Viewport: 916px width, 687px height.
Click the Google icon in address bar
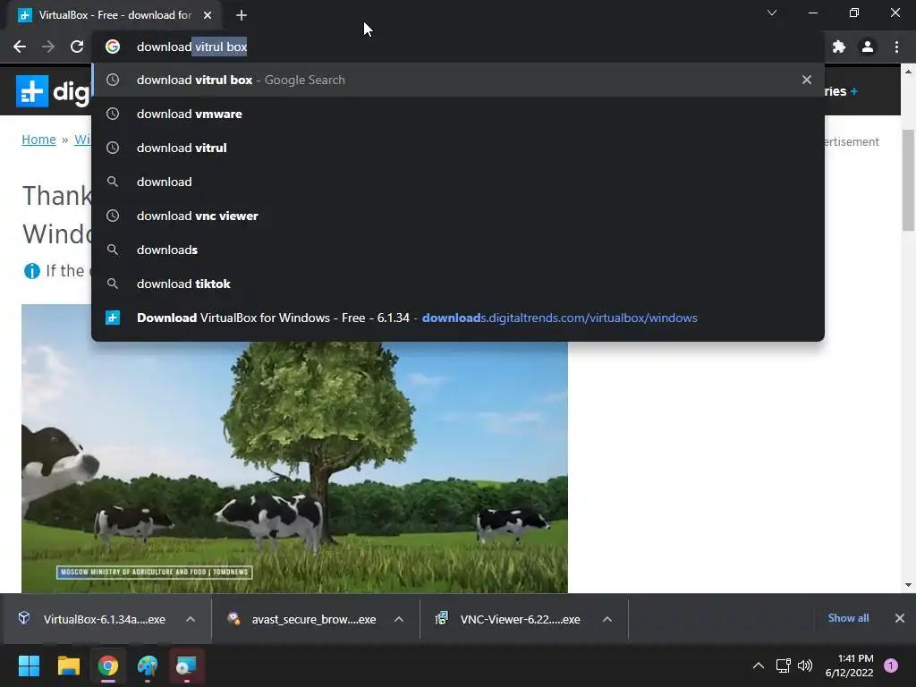(x=113, y=47)
